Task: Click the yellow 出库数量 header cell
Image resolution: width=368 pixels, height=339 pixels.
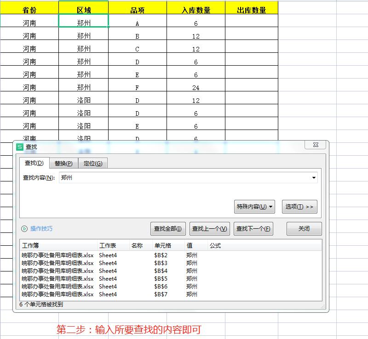Action: coord(250,7)
